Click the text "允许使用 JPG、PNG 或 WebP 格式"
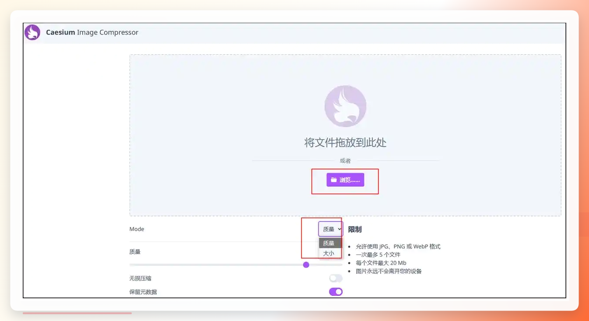 coord(398,247)
